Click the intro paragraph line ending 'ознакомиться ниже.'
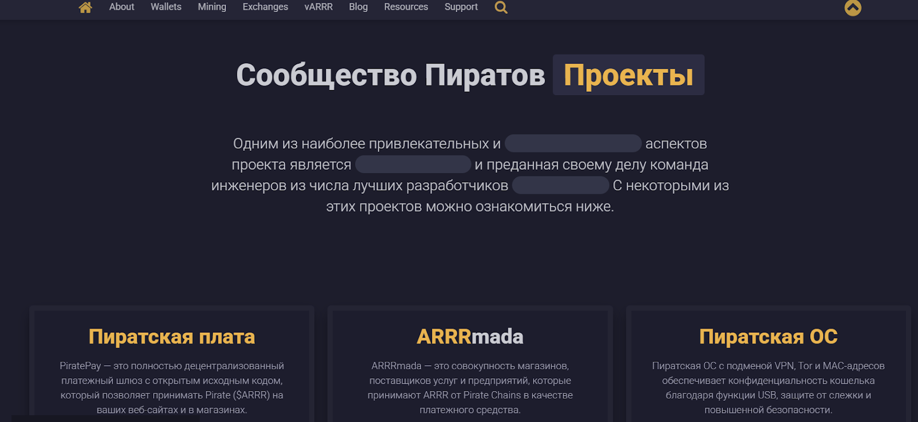The height and width of the screenshot is (422, 918). [470, 206]
